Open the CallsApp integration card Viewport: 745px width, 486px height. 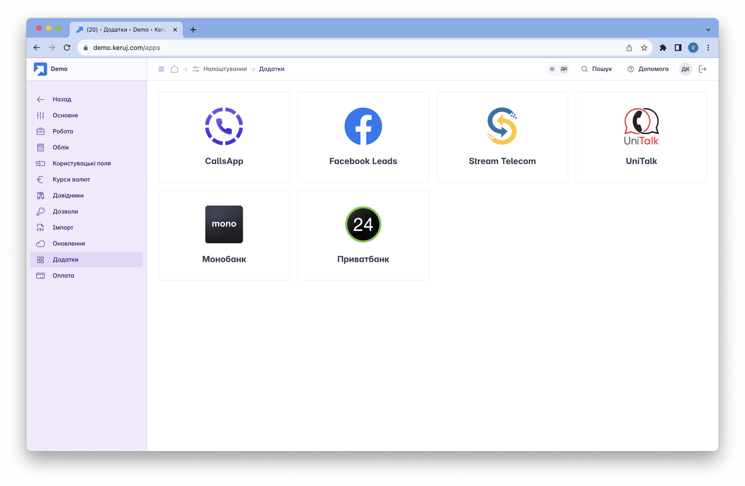click(224, 137)
